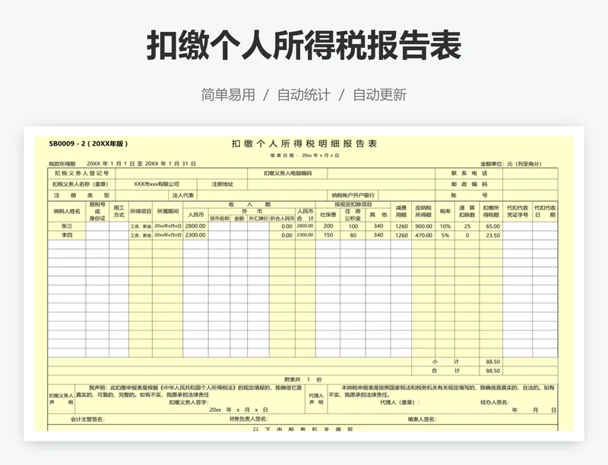Select the 'SB0009 - 2 (20XX年版)' form code
This screenshot has height=465, width=608.
88,143
